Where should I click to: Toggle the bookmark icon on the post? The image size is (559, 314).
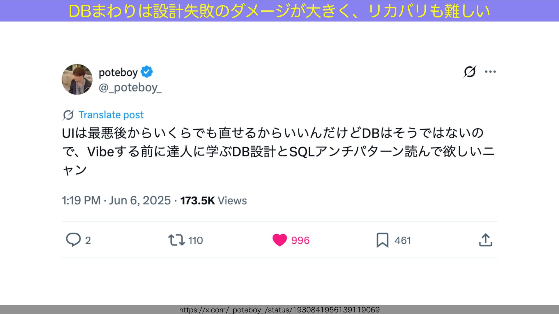382,240
